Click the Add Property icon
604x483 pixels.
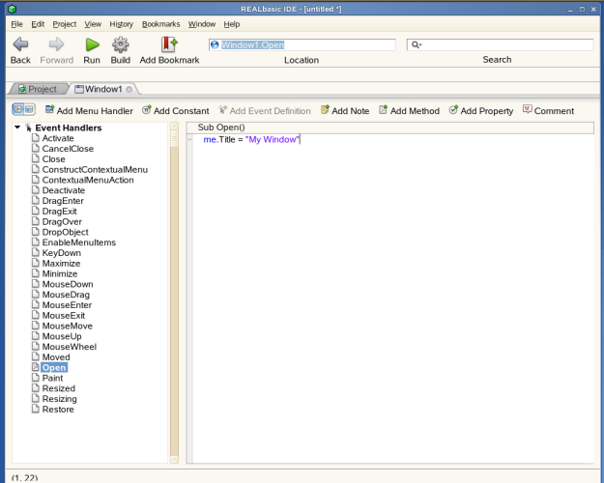(453, 110)
